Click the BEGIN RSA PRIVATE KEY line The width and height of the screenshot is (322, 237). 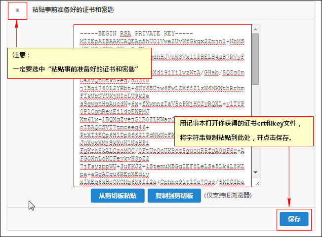[136, 34]
